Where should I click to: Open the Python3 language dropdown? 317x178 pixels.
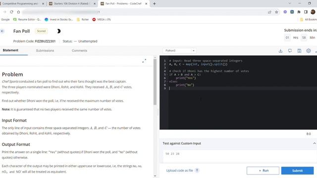tap(179, 50)
